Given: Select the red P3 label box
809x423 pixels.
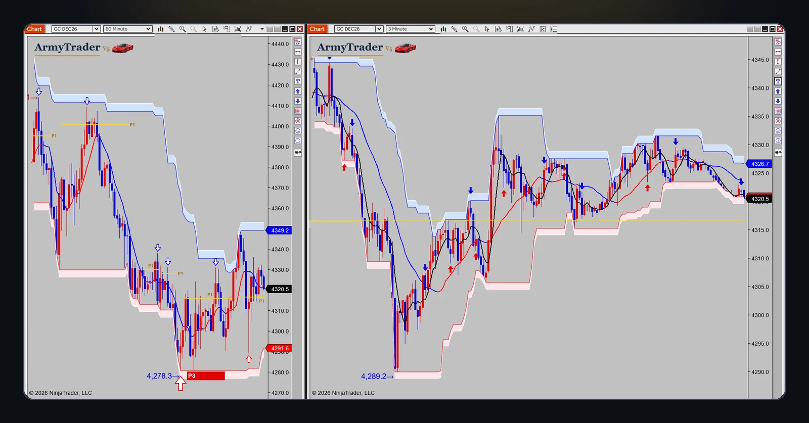Looking at the screenshot, I should 206,375.
